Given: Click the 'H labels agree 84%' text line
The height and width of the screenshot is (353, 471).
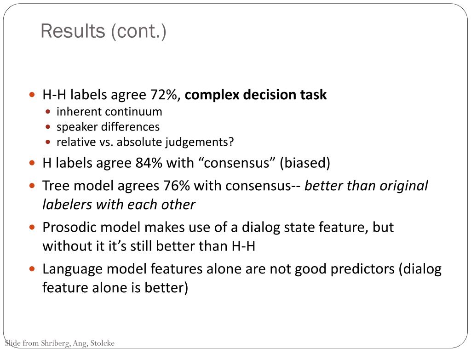Looking at the screenshot, I should click(186, 163).
